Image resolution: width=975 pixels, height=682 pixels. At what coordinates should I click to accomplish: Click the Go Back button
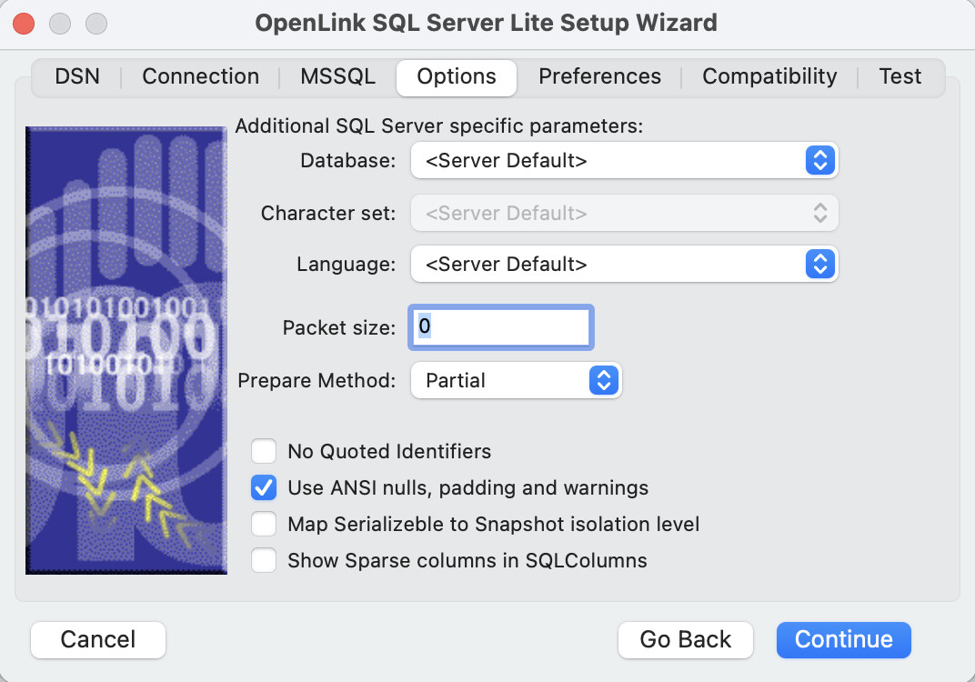pos(685,639)
